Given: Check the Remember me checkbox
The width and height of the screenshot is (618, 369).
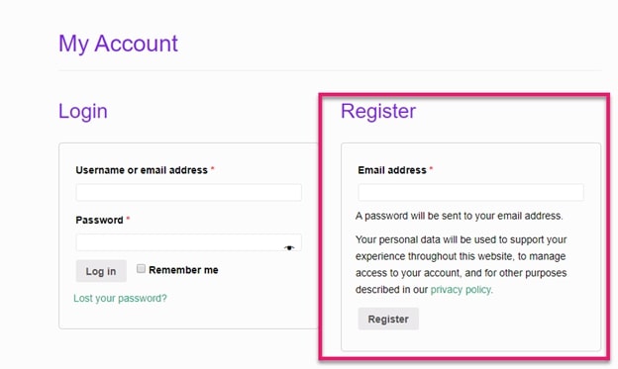Looking at the screenshot, I should tap(141, 269).
